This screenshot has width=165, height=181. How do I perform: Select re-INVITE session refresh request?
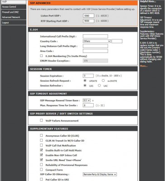[103, 81]
